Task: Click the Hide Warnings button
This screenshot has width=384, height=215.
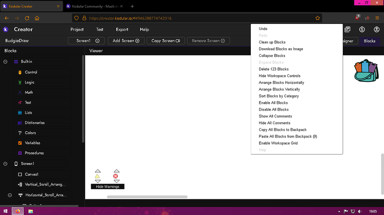Action: tap(108, 187)
